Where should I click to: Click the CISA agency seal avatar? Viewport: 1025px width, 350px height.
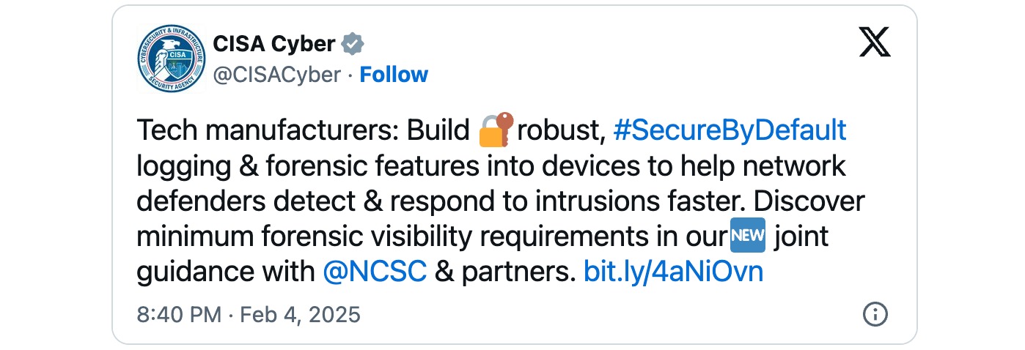[171, 59]
